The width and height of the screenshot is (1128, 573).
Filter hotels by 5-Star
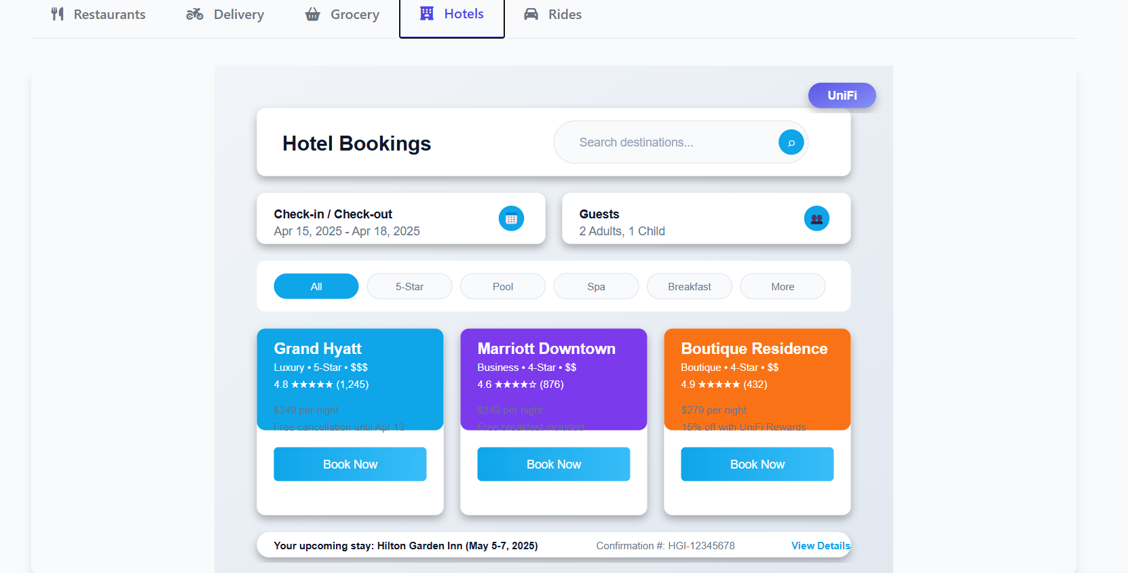coord(409,286)
